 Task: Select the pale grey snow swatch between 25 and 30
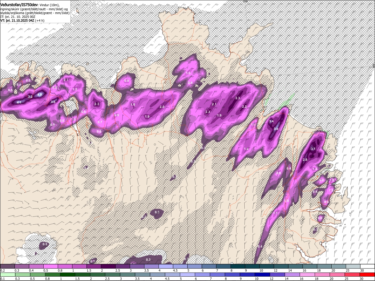353,266
